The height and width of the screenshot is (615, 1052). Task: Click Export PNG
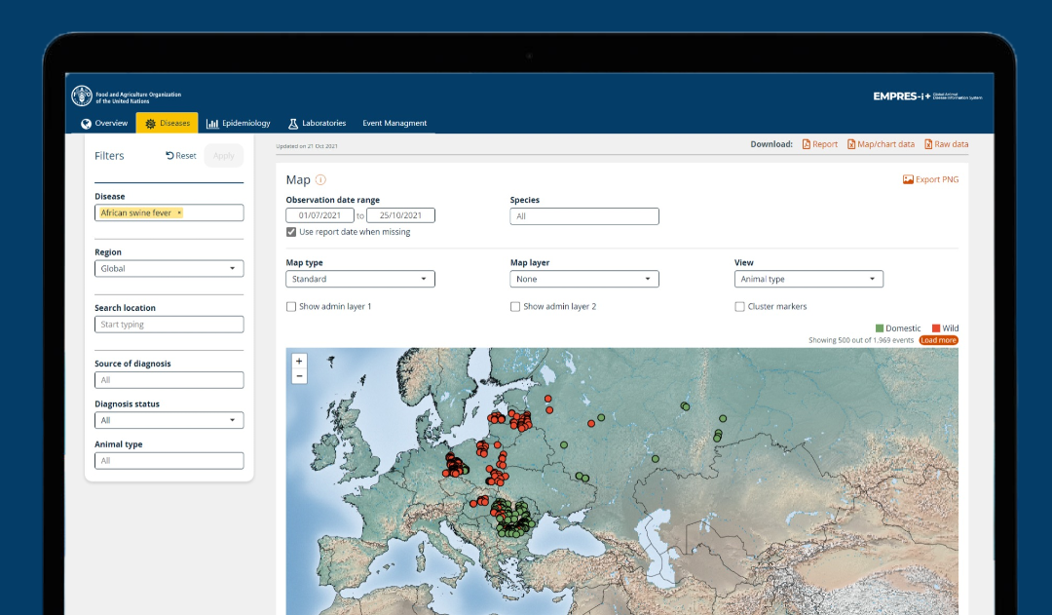930,180
